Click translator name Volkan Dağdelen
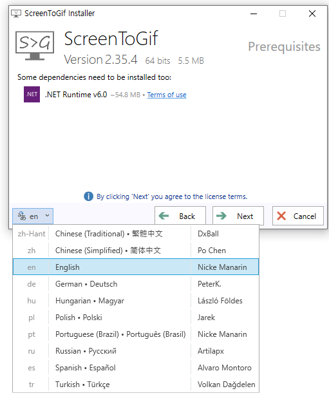 coord(226,385)
